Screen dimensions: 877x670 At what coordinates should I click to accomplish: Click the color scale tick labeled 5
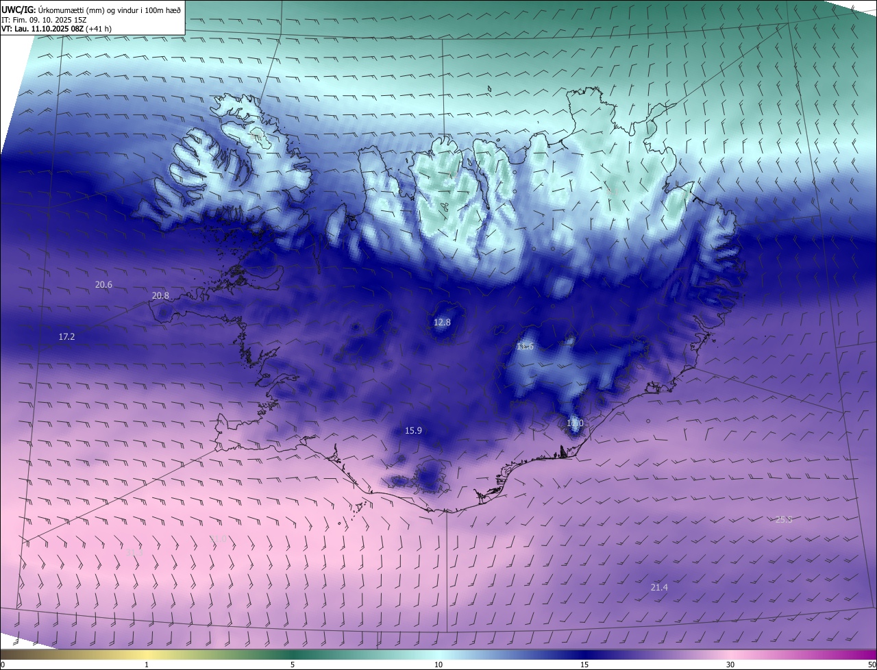293,665
